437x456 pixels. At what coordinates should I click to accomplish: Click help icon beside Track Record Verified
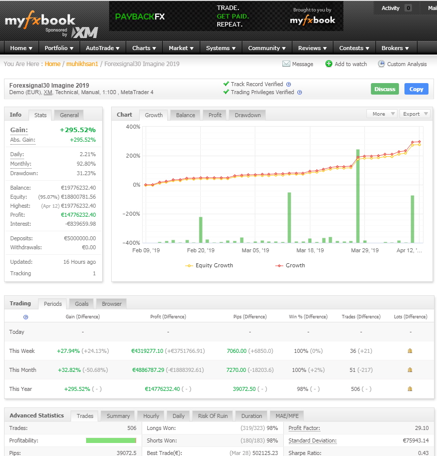(x=288, y=85)
